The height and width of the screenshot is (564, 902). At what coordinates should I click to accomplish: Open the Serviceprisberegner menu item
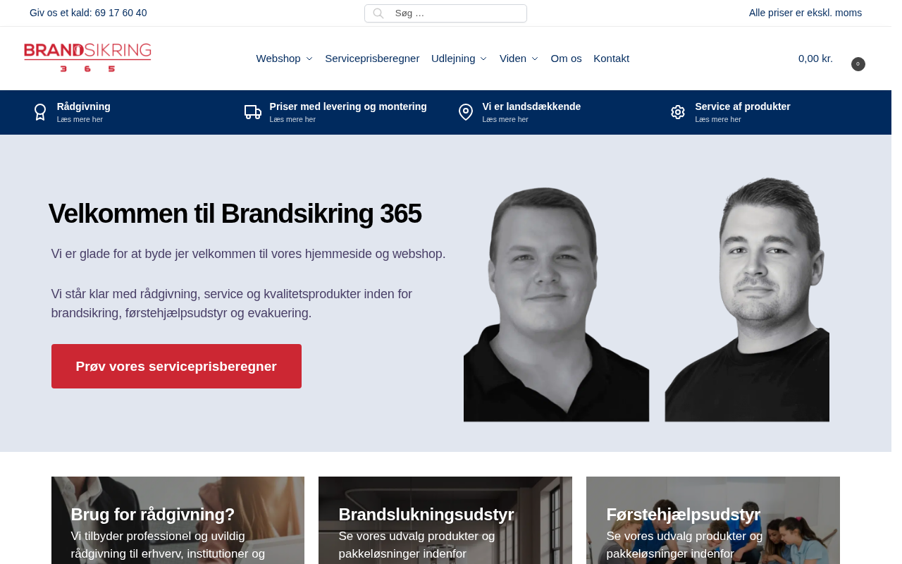(372, 59)
